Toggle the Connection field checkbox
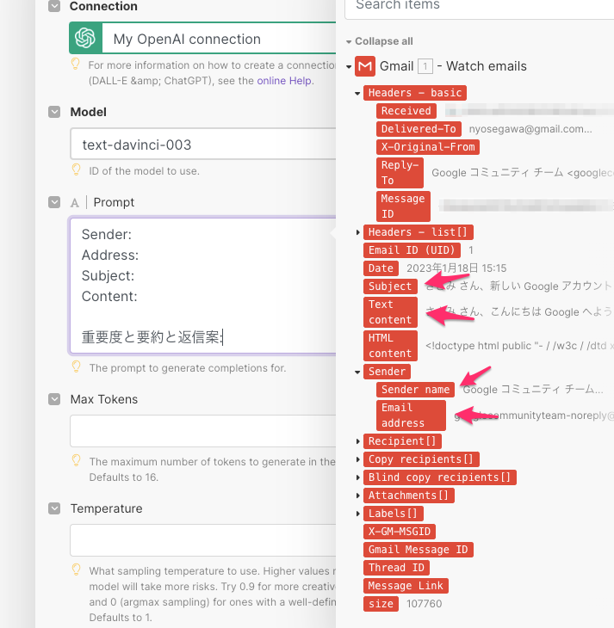Viewport: 614px width, 628px height. click(x=54, y=6)
